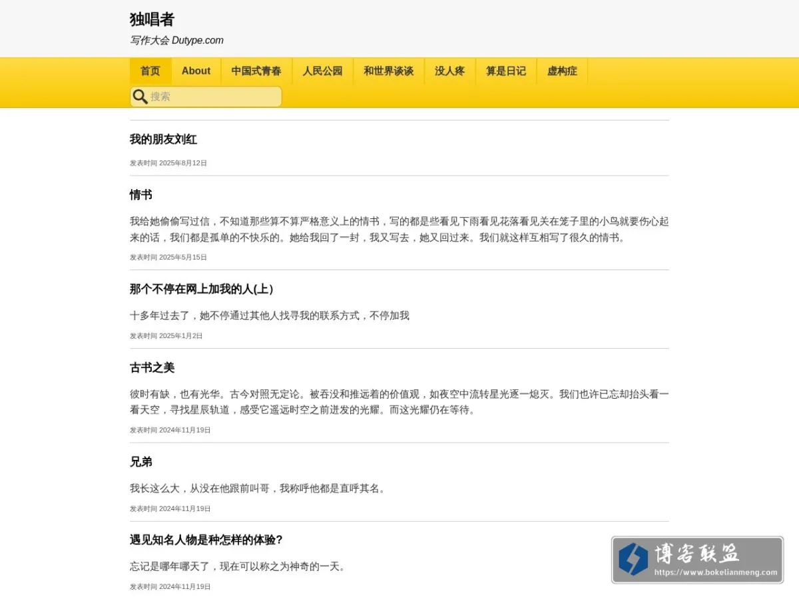
Task: Go to 中国式青春 category
Action: coord(256,71)
